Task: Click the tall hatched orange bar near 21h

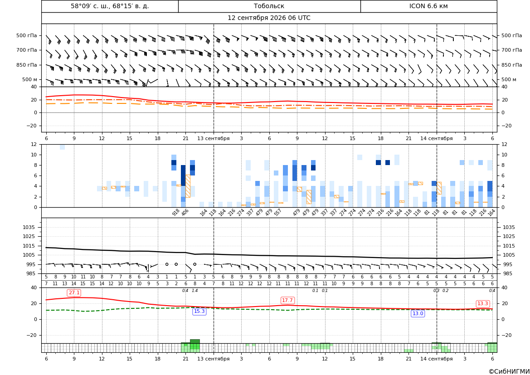Action: (188, 186)
